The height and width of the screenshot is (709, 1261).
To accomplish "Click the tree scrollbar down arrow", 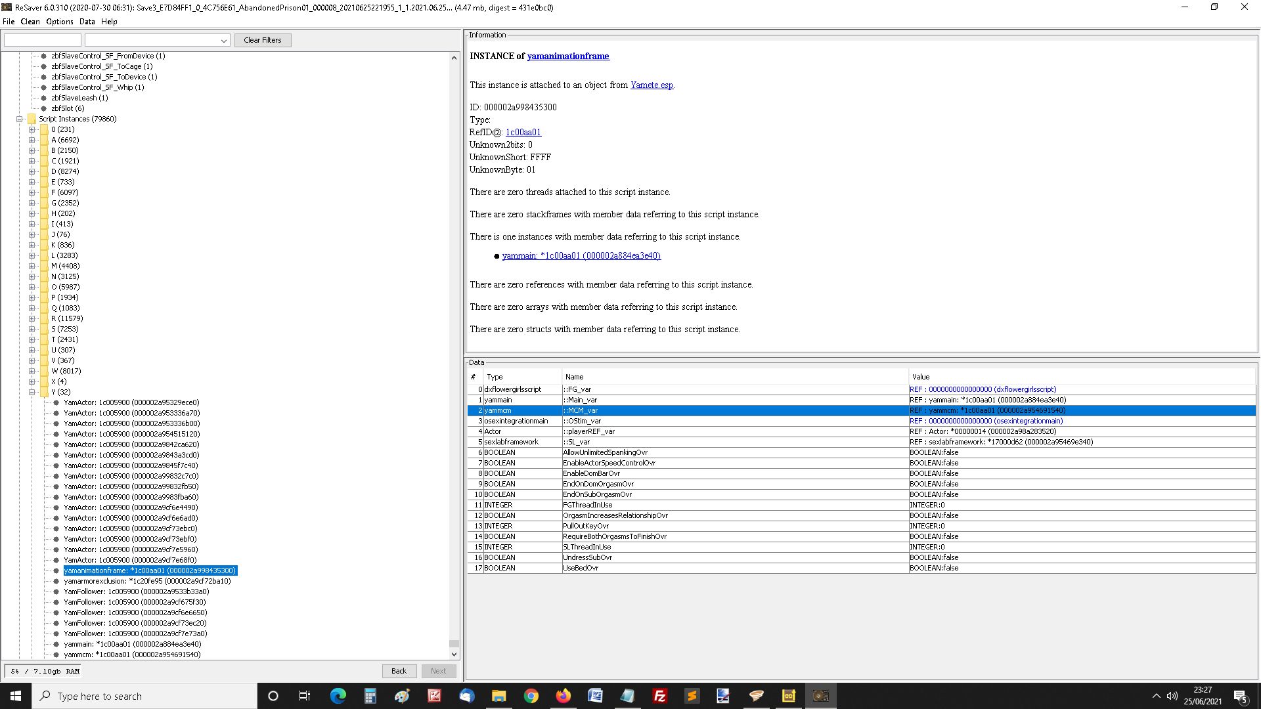I will [454, 654].
